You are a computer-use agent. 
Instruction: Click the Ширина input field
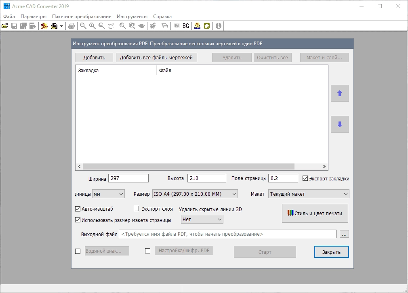pos(128,178)
